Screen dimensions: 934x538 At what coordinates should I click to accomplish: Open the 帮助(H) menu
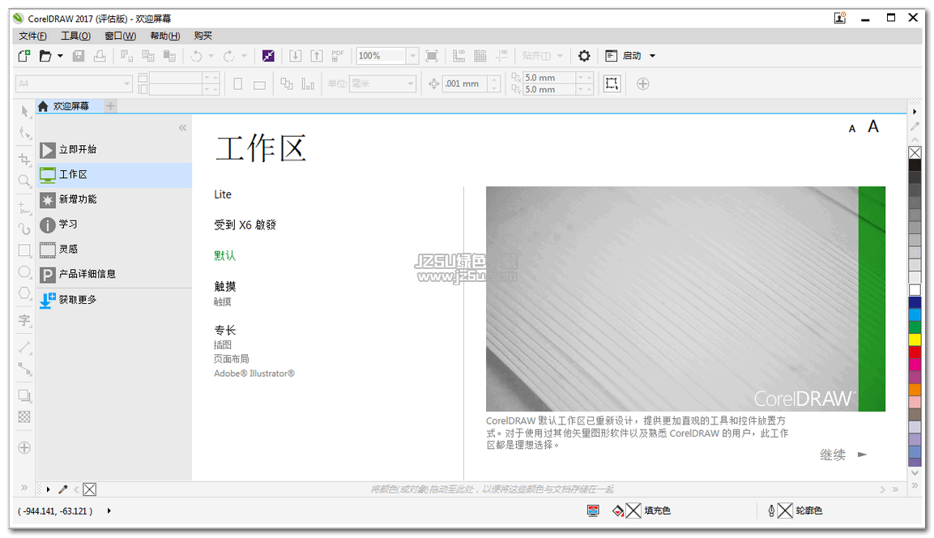[x=164, y=36]
